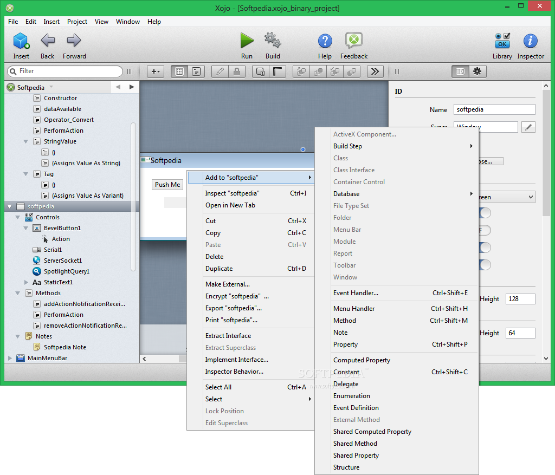Switch to code view icon

(196, 71)
